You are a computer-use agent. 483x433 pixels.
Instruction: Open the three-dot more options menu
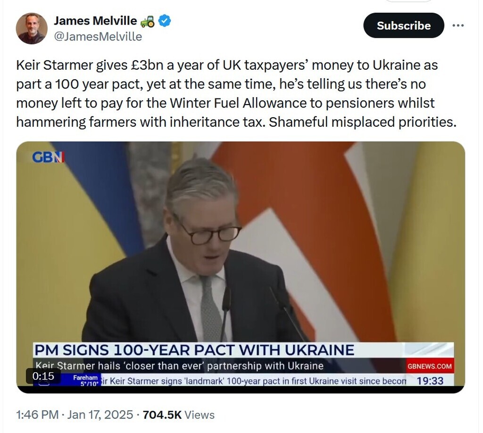pyautogui.click(x=458, y=25)
